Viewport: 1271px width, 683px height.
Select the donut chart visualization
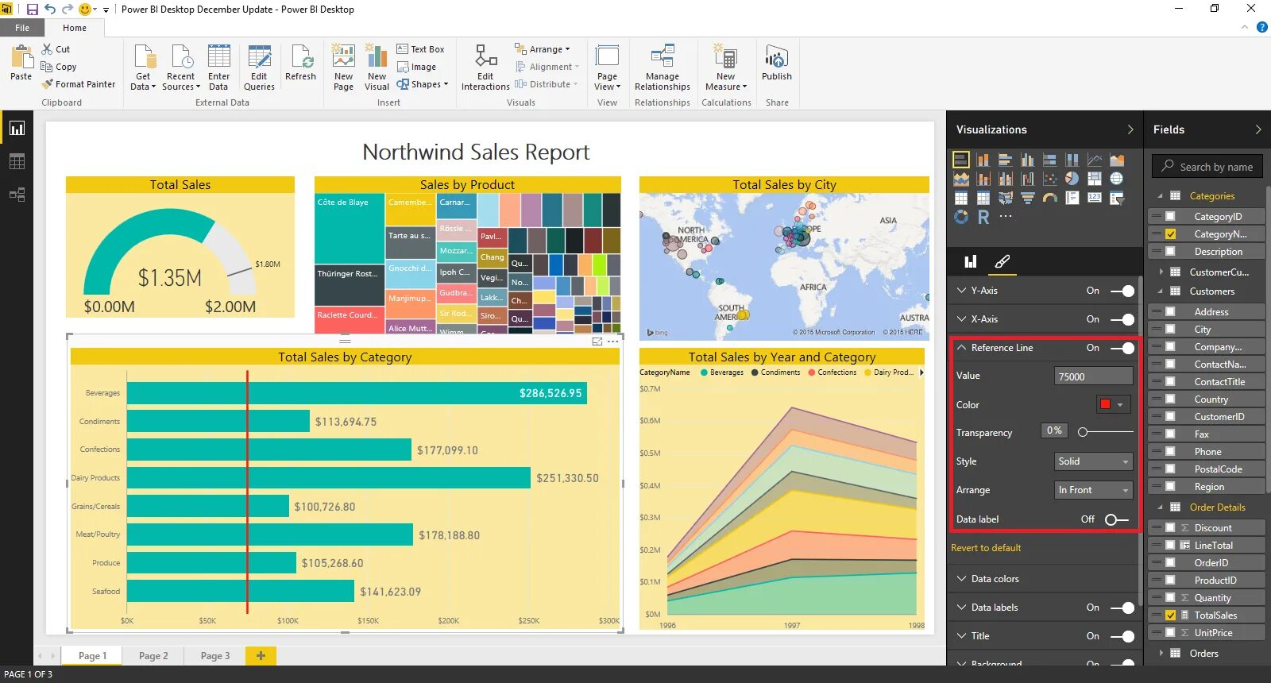[x=961, y=217]
